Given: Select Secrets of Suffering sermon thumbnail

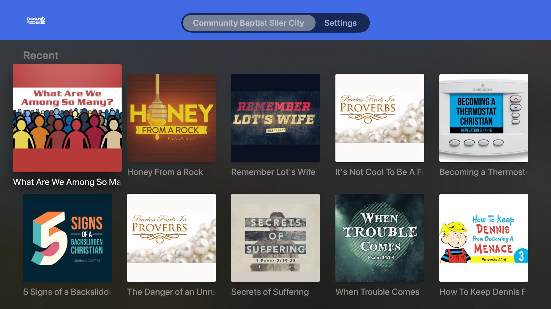Looking at the screenshot, I should (x=275, y=238).
